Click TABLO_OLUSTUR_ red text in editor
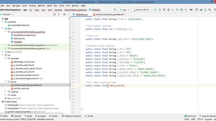Viewport: 216px width, 121px height. click(x=117, y=85)
